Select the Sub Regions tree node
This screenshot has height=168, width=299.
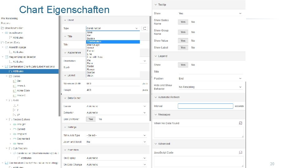(x=20, y=148)
